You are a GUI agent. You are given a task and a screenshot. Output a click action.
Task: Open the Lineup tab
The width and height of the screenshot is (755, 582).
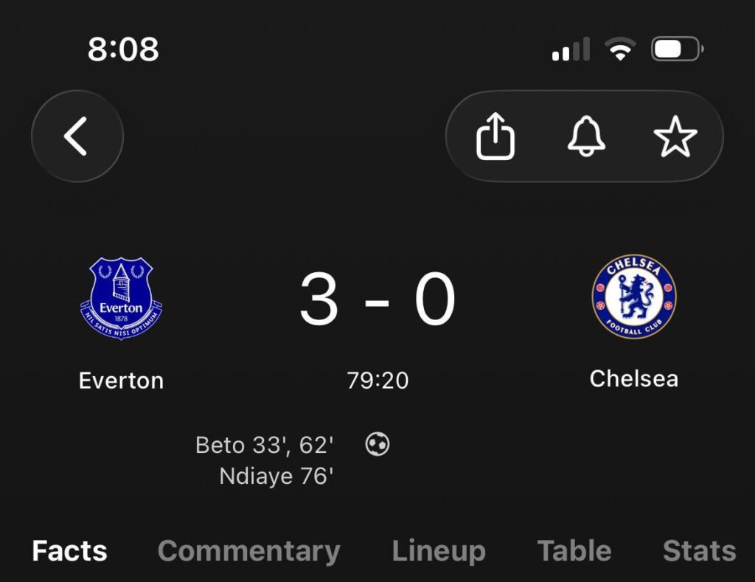tap(439, 551)
